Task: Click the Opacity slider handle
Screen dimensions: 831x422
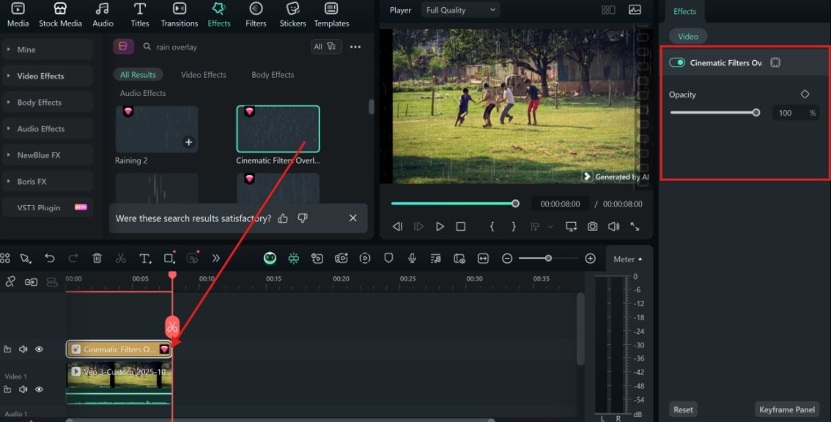Action: point(757,112)
